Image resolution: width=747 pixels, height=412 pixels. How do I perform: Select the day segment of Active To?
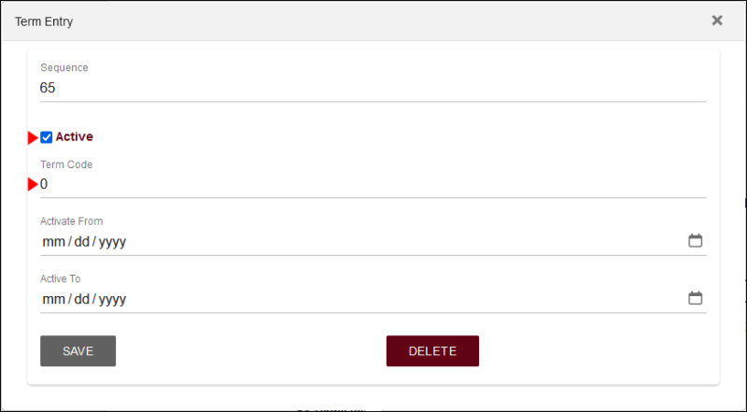point(83,300)
